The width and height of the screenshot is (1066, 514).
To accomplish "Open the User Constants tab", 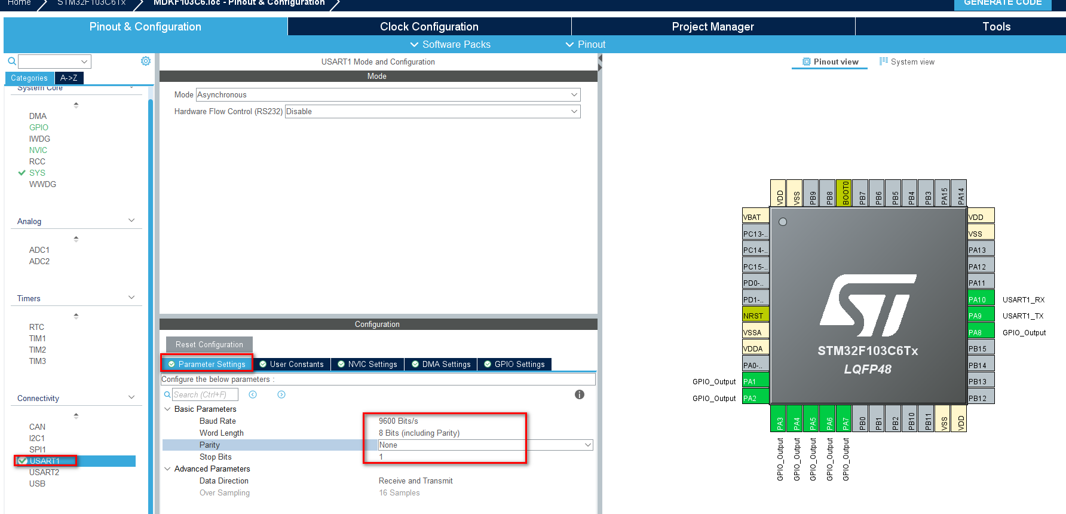I will pos(292,364).
